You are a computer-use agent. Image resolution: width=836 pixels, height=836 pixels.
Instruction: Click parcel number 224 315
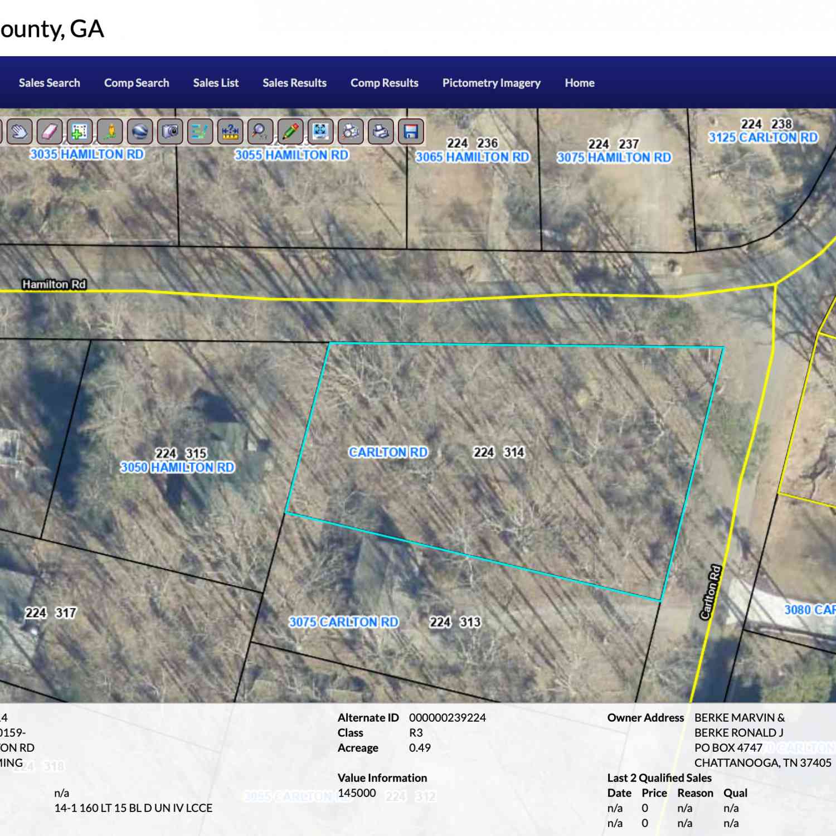[181, 453]
